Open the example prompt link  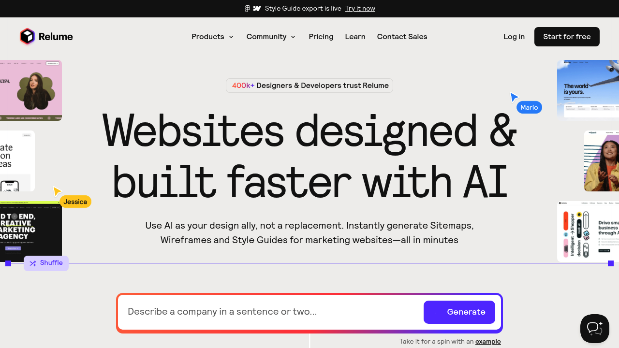click(488, 341)
